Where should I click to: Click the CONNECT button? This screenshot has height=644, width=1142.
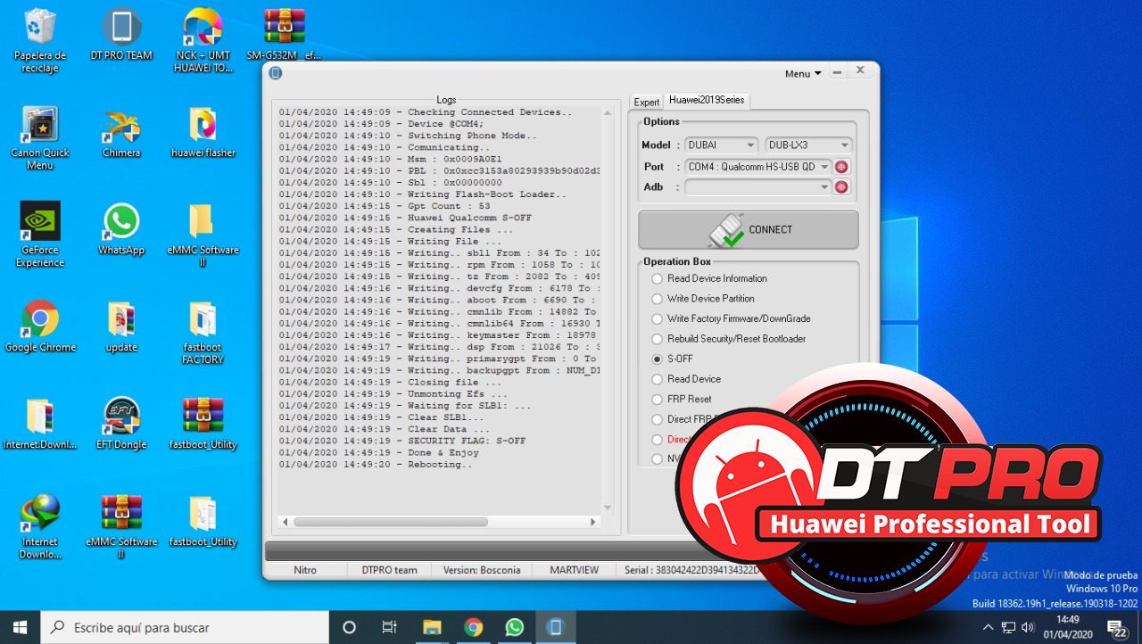click(749, 229)
